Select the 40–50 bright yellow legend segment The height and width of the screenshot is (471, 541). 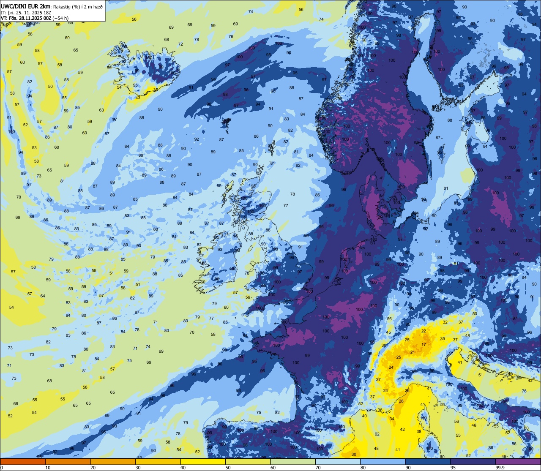[203, 461]
